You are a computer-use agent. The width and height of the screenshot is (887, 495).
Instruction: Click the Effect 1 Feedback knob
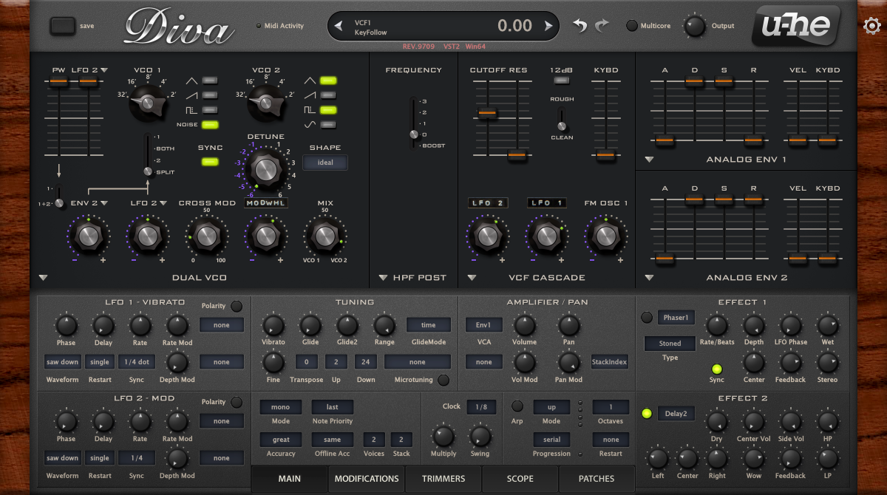click(x=790, y=362)
